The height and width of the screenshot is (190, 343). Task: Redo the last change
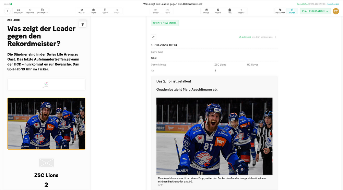(x=167, y=11)
